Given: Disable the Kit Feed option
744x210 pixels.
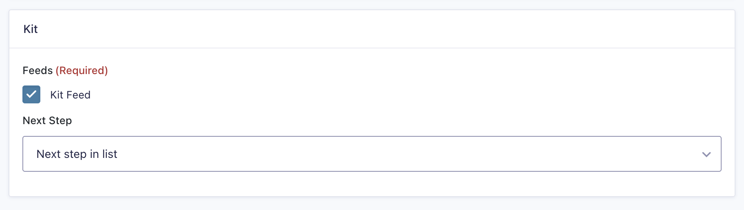Looking at the screenshot, I should pyautogui.click(x=31, y=94).
